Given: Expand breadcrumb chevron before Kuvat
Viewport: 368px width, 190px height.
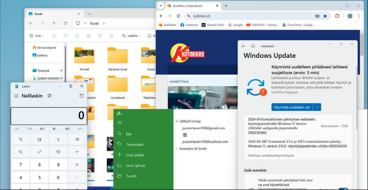Looking at the screenshot, I should tap(85, 23).
